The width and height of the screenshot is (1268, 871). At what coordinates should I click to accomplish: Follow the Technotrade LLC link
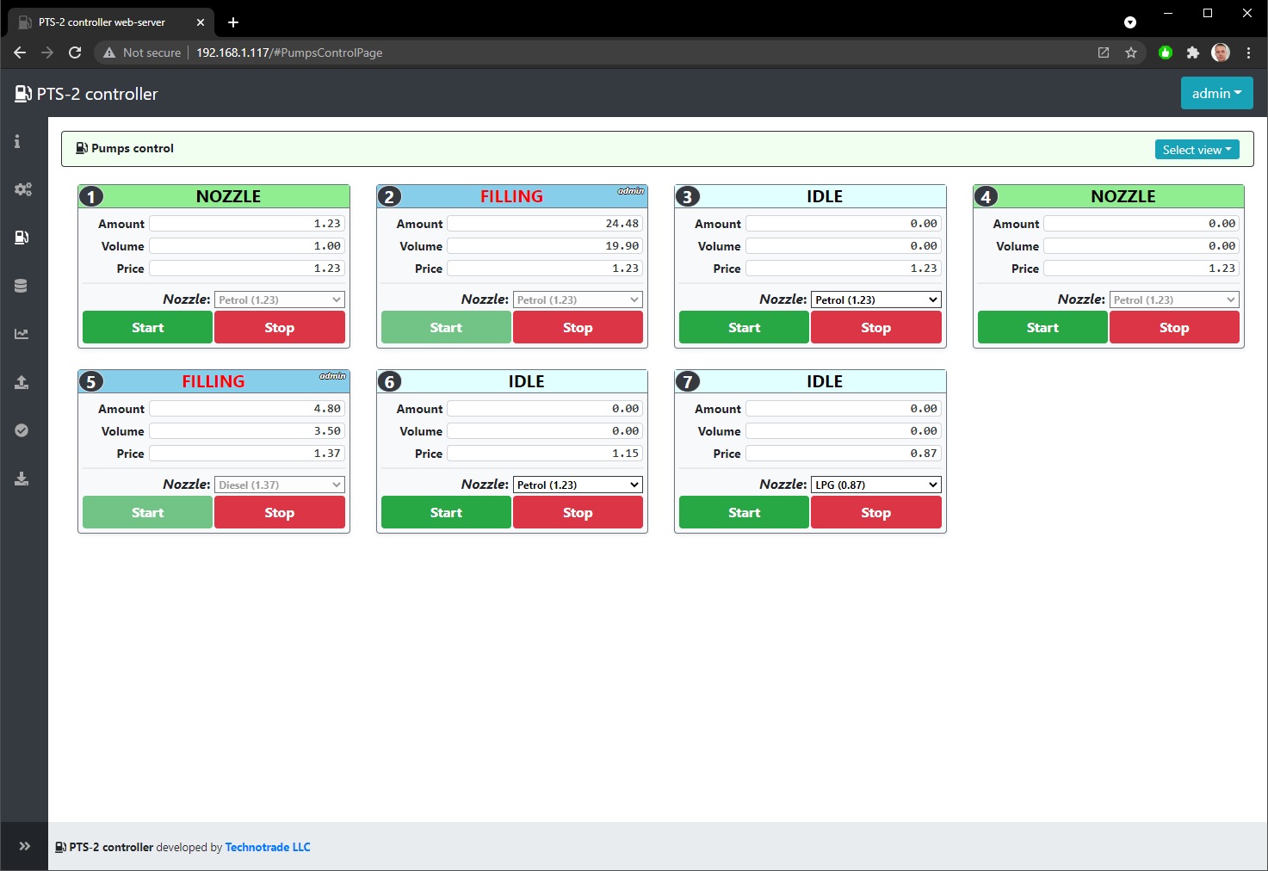(268, 847)
